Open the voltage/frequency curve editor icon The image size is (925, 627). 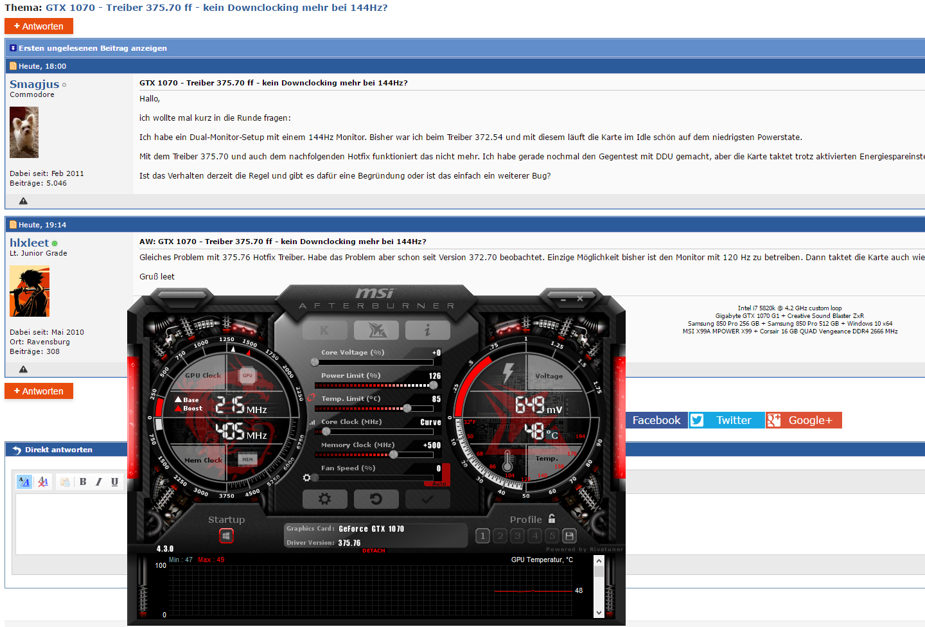click(x=312, y=422)
